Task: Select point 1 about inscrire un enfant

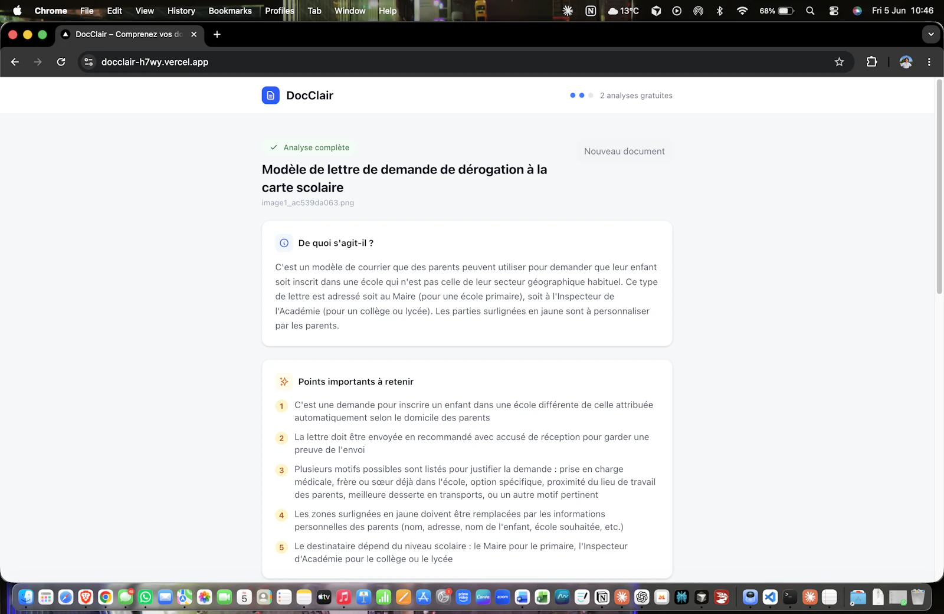Action: coord(467,411)
